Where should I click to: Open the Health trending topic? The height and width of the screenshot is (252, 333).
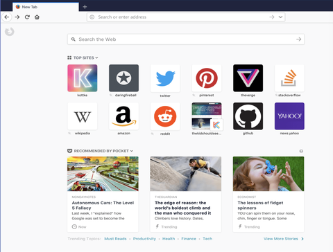(169, 239)
